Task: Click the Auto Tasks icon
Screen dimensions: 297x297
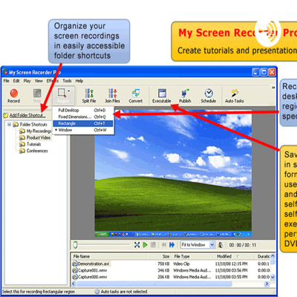Action: (x=235, y=94)
